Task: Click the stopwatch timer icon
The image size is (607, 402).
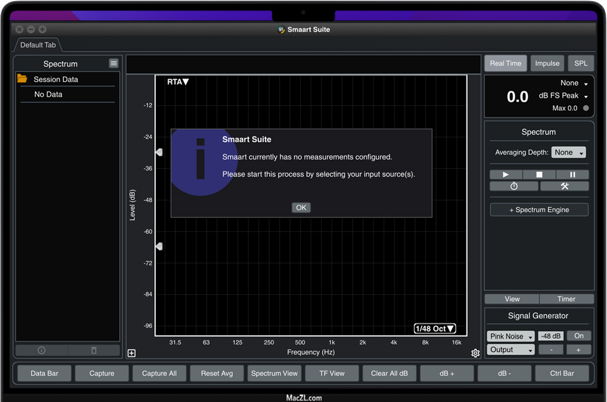Action: [514, 186]
